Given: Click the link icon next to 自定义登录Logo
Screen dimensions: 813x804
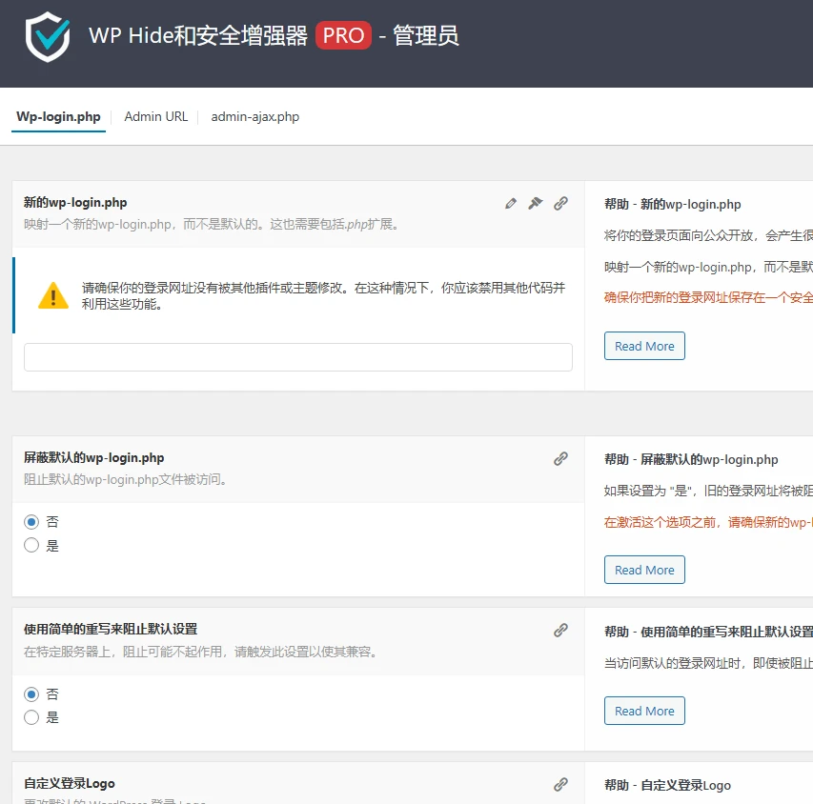Looking at the screenshot, I should click(560, 784).
